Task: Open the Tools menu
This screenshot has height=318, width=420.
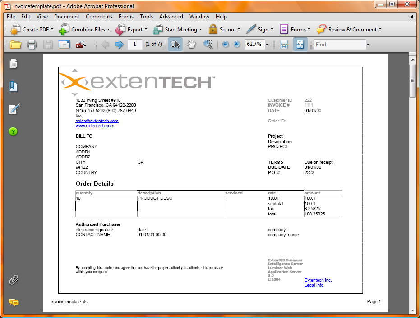Action: (146, 17)
